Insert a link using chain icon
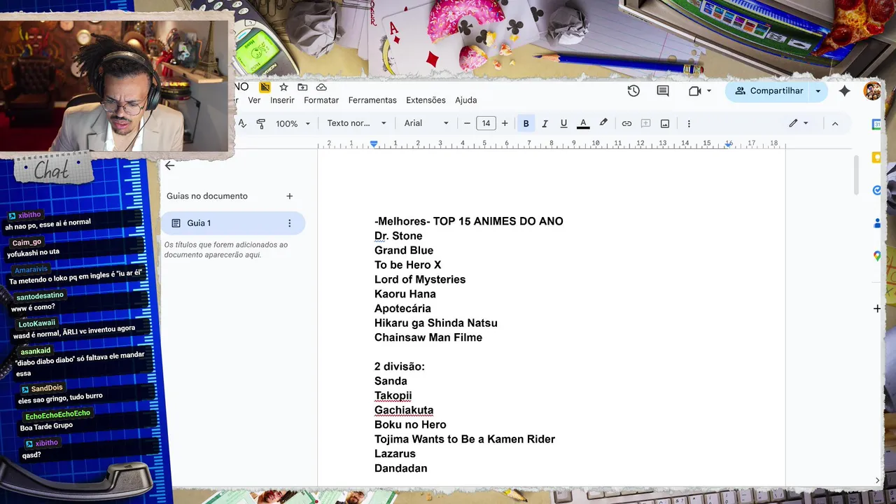 [x=626, y=123]
